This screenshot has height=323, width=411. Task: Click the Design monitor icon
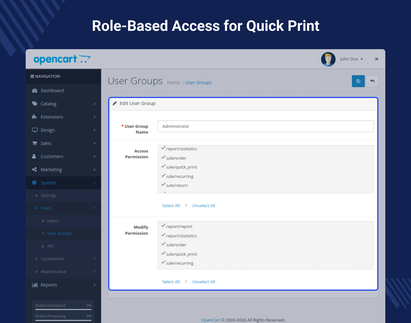[34, 130]
